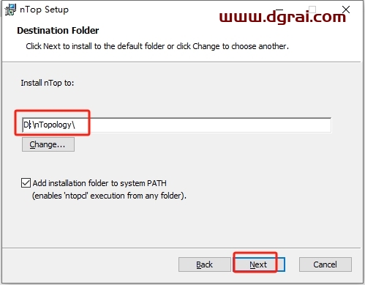Click the www.dgrai.com watermark text
Viewport: 365px width, 285px height.
tap(282, 18)
